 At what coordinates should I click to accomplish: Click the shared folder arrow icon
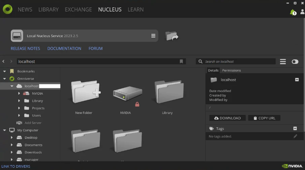[x=172, y=36]
